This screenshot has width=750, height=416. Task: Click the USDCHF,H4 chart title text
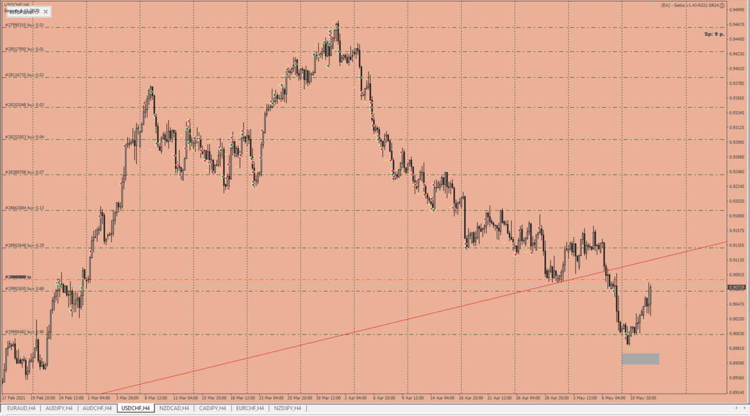16,5
